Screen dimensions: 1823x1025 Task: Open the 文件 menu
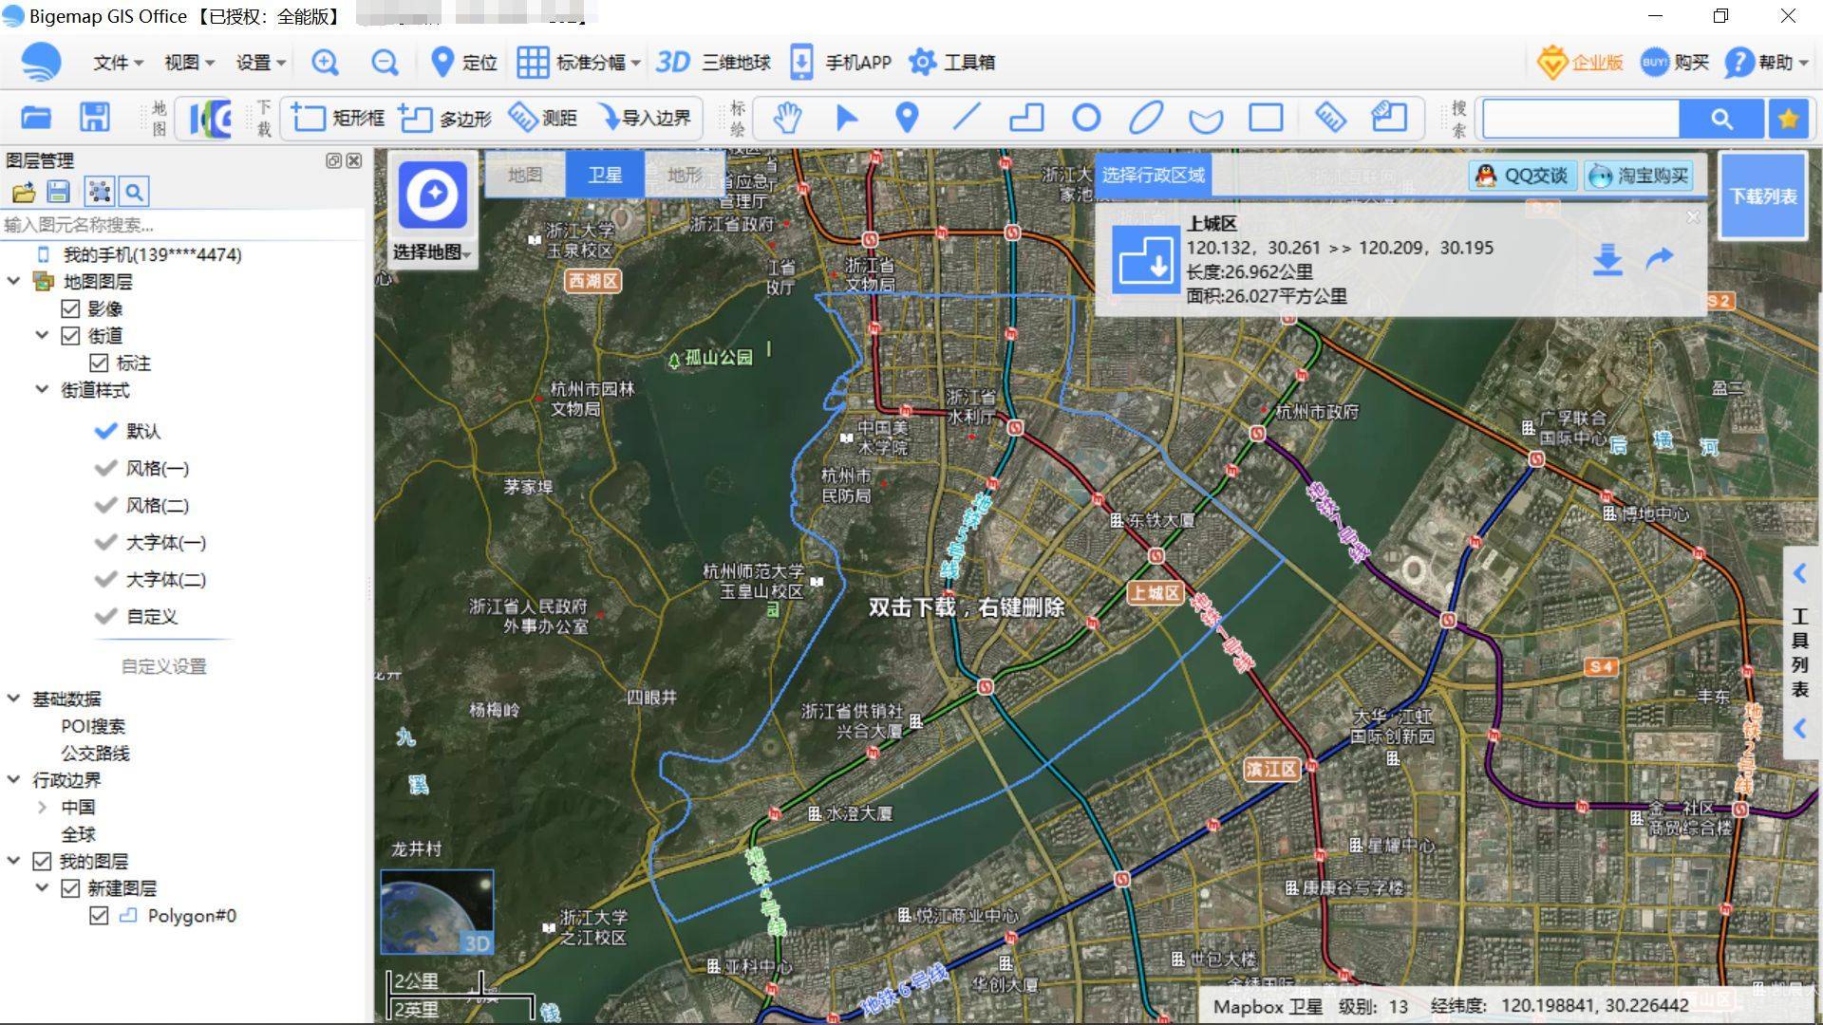pos(118,63)
